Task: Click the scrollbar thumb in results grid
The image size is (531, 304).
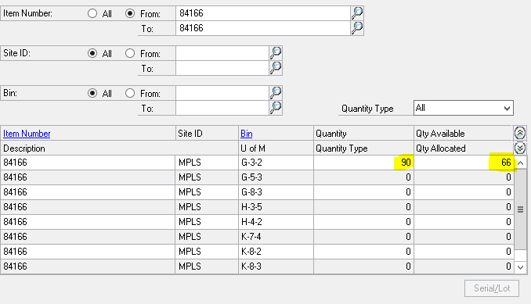Action: (x=521, y=209)
